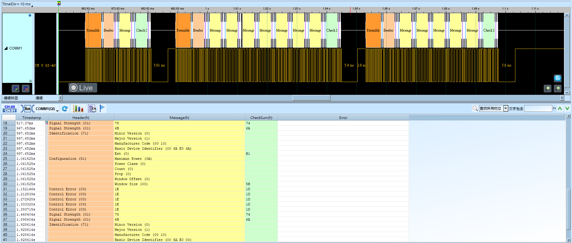572x243 pixels.
Task: Click the blue flag marker icon
Action: (x=102, y=108)
